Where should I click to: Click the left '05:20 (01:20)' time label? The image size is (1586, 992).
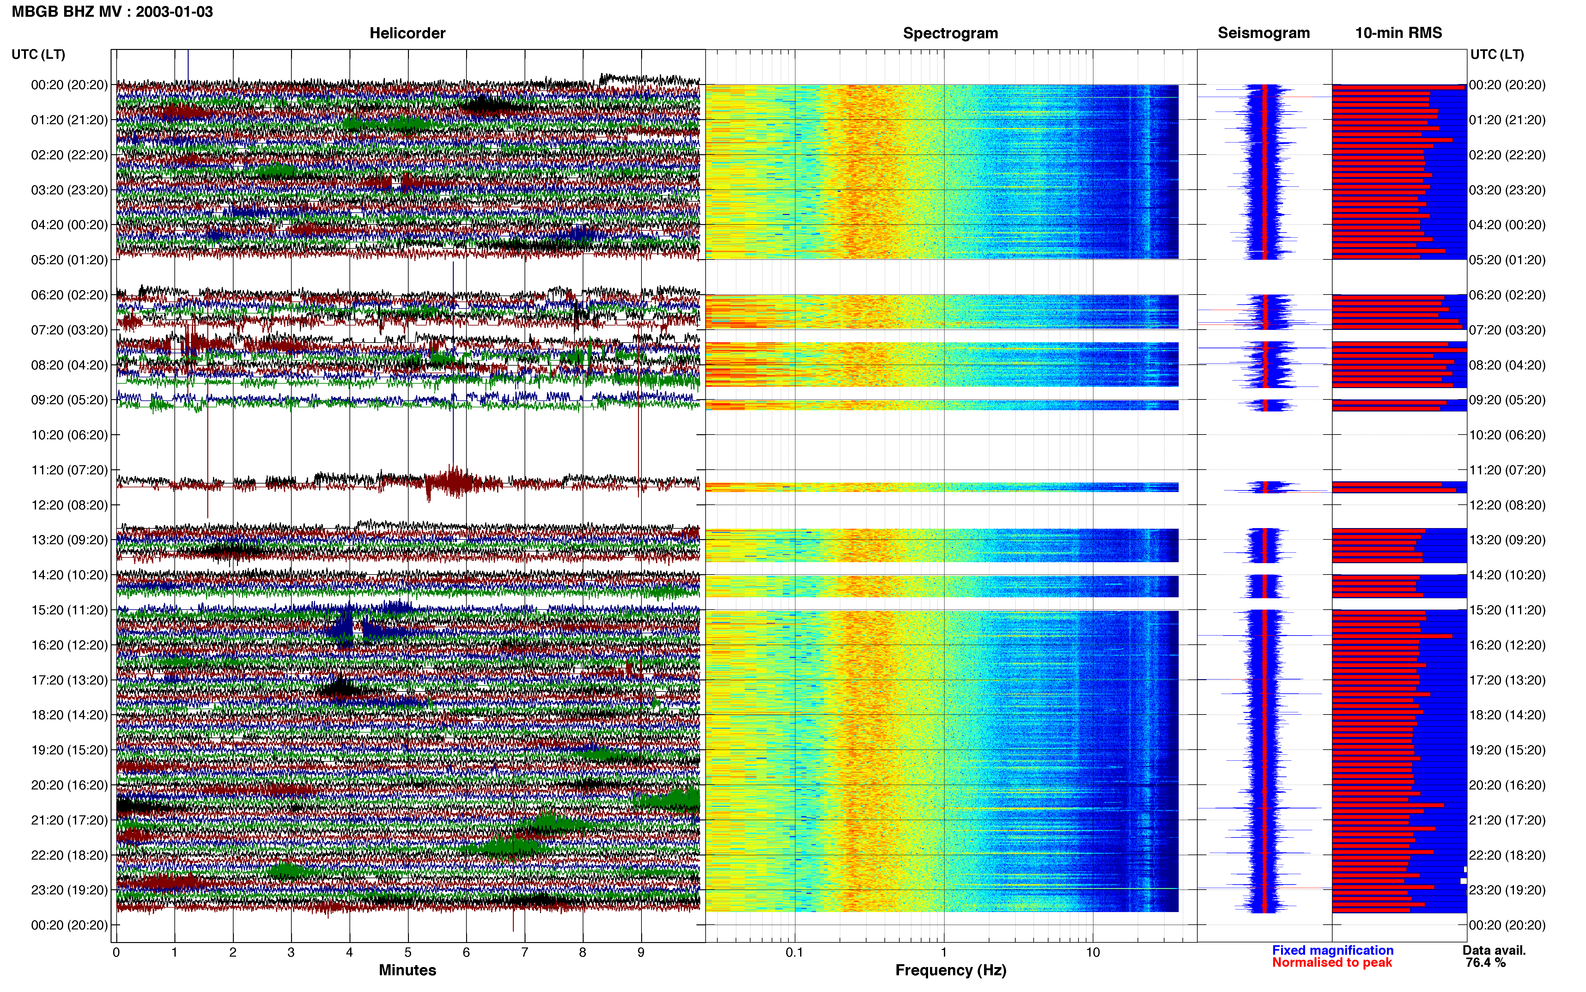pos(69,260)
